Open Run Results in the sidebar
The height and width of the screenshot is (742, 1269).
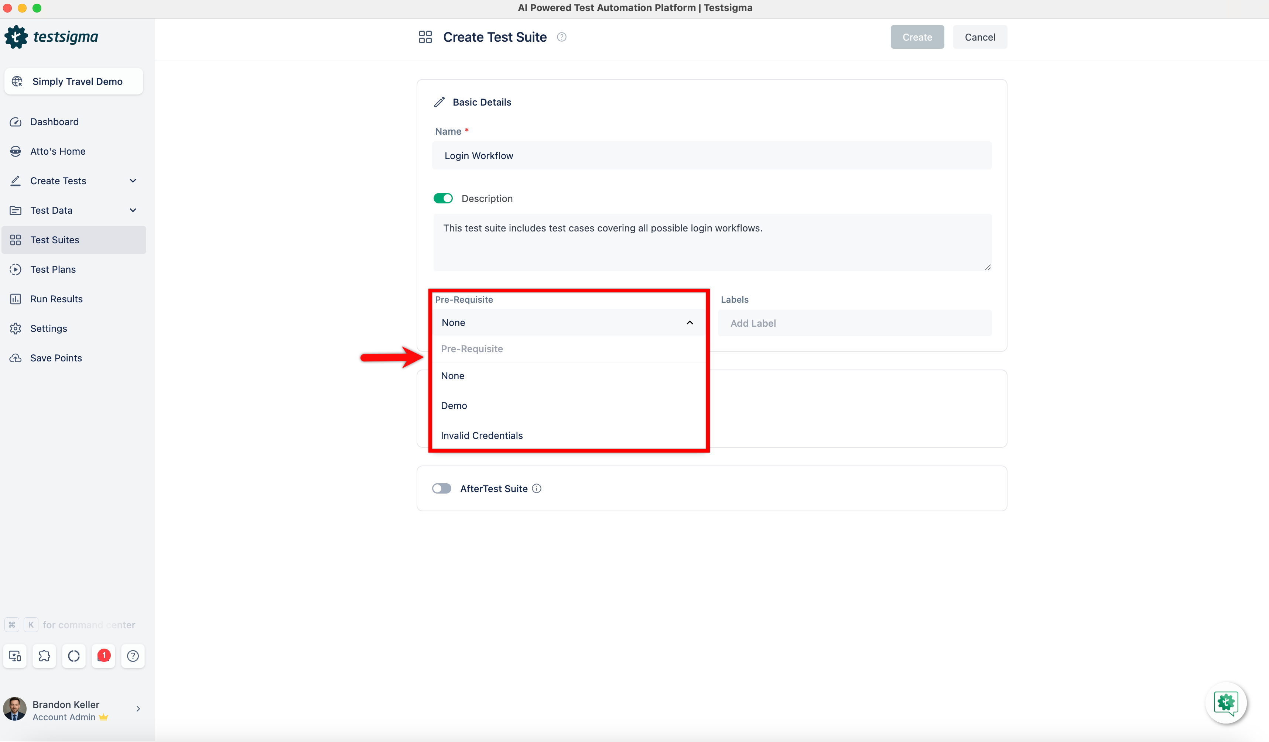tap(57, 299)
